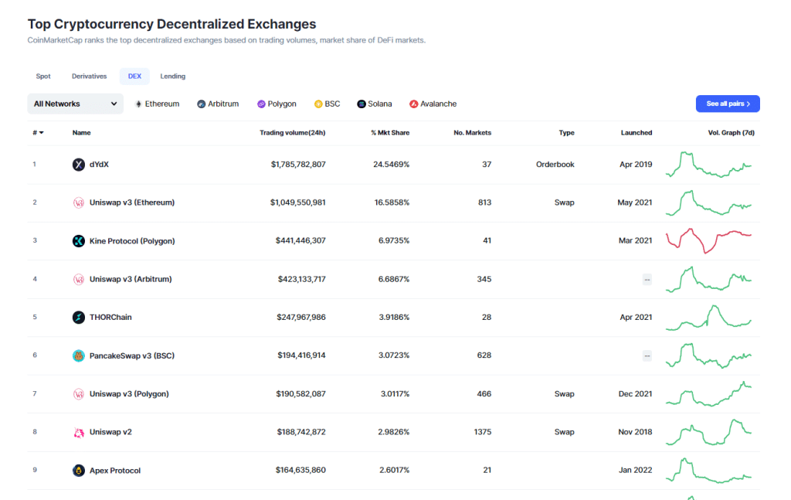Click PancakeSwap volume $194,416,914

pyautogui.click(x=302, y=355)
